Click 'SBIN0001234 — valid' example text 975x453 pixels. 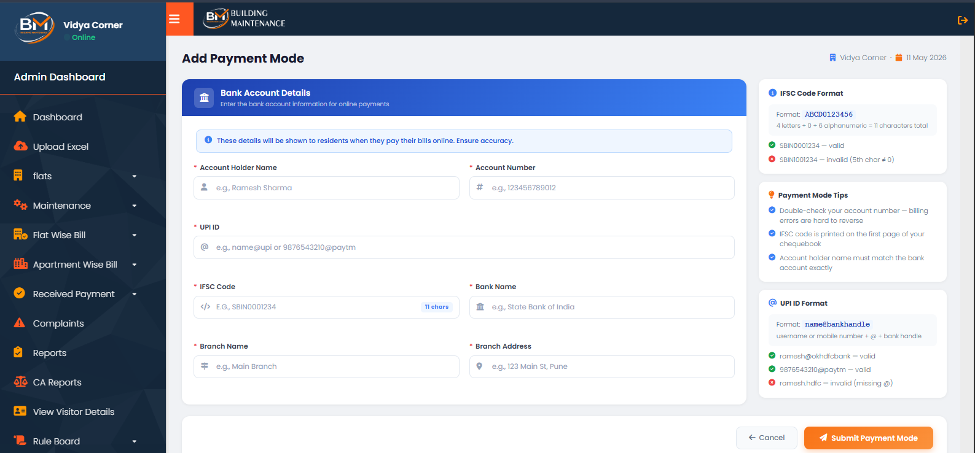click(x=812, y=145)
